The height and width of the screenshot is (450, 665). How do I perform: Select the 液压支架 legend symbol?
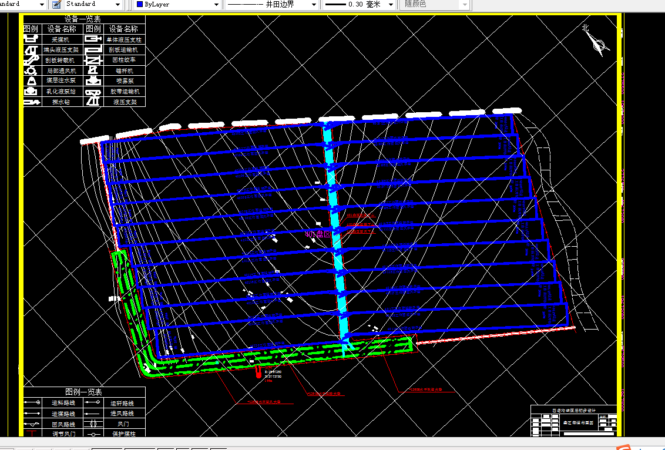point(93,102)
